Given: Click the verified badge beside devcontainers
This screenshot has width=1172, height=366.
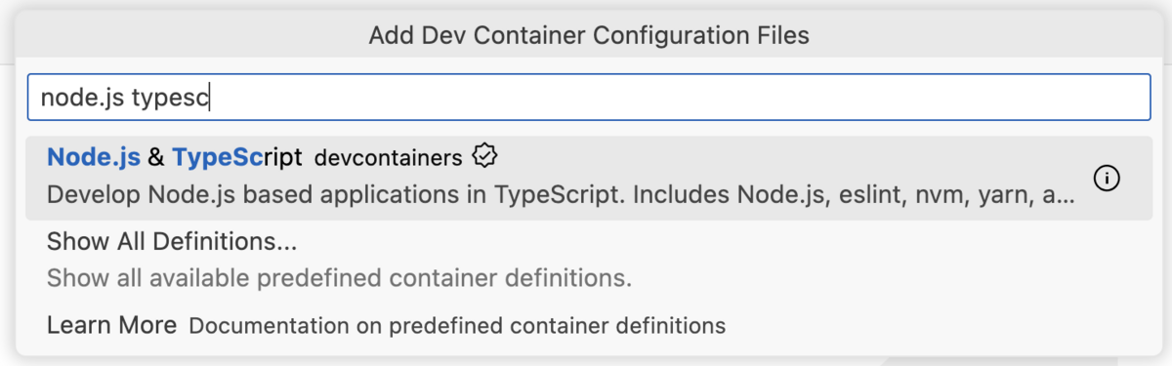Looking at the screenshot, I should [485, 156].
